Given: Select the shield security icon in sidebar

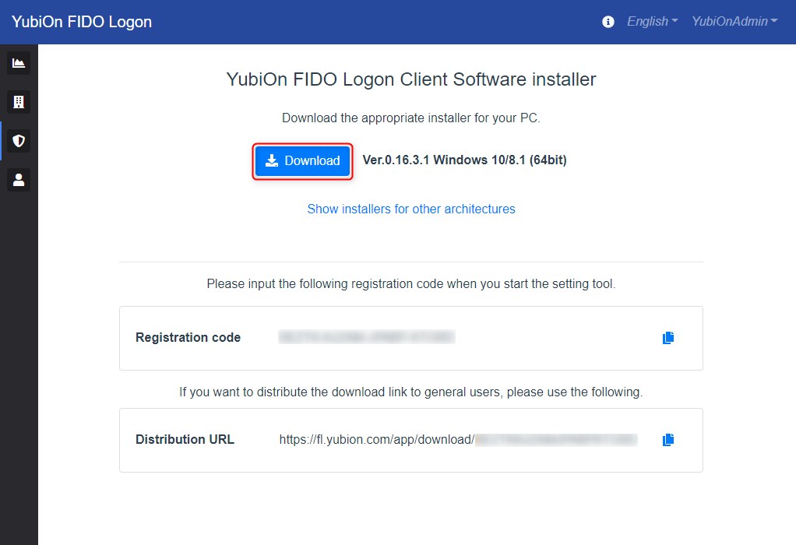Looking at the screenshot, I should click(19, 141).
